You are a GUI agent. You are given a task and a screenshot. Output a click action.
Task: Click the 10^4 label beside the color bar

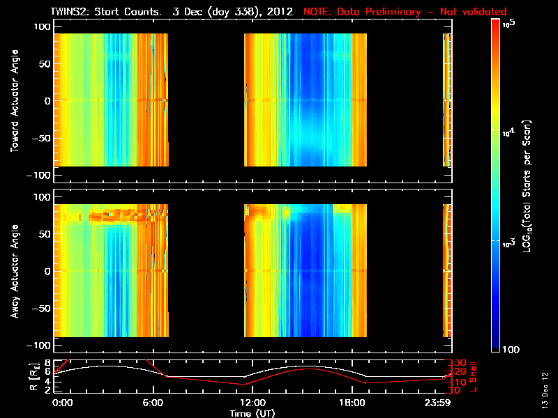(x=511, y=131)
